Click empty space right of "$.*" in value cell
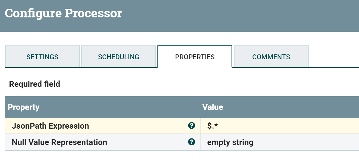This screenshot has height=164, width=359. click(x=286, y=126)
